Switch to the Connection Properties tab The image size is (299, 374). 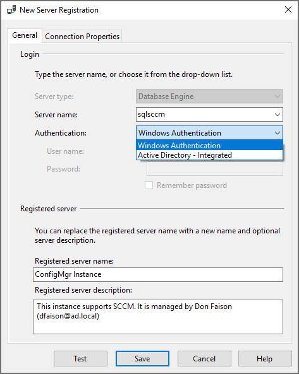(82, 37)
